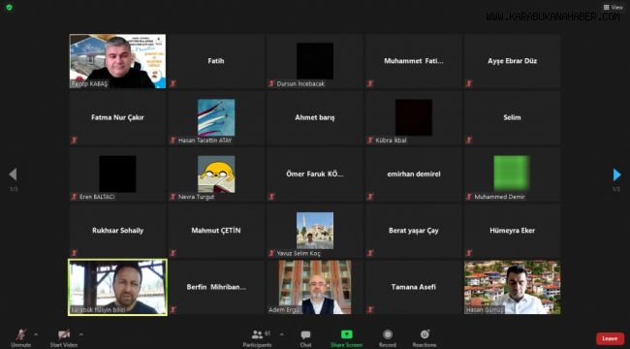Select Yavuz Selim Koç mosque avatar tile
The image size is (630, 349).
pos(315,231)
